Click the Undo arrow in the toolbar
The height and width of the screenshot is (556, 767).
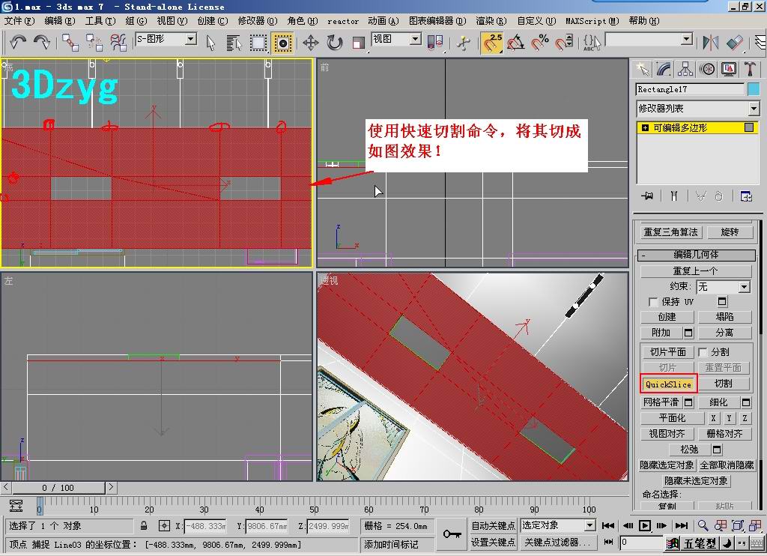tap(18, 42)
